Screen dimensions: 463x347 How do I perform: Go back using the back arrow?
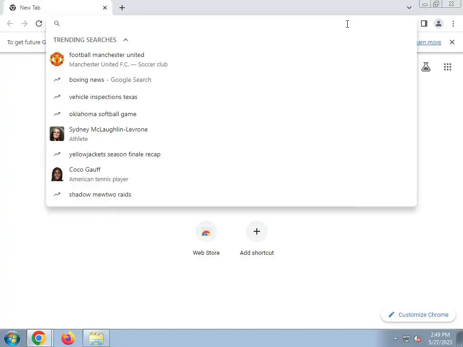(x=10, y=23)
